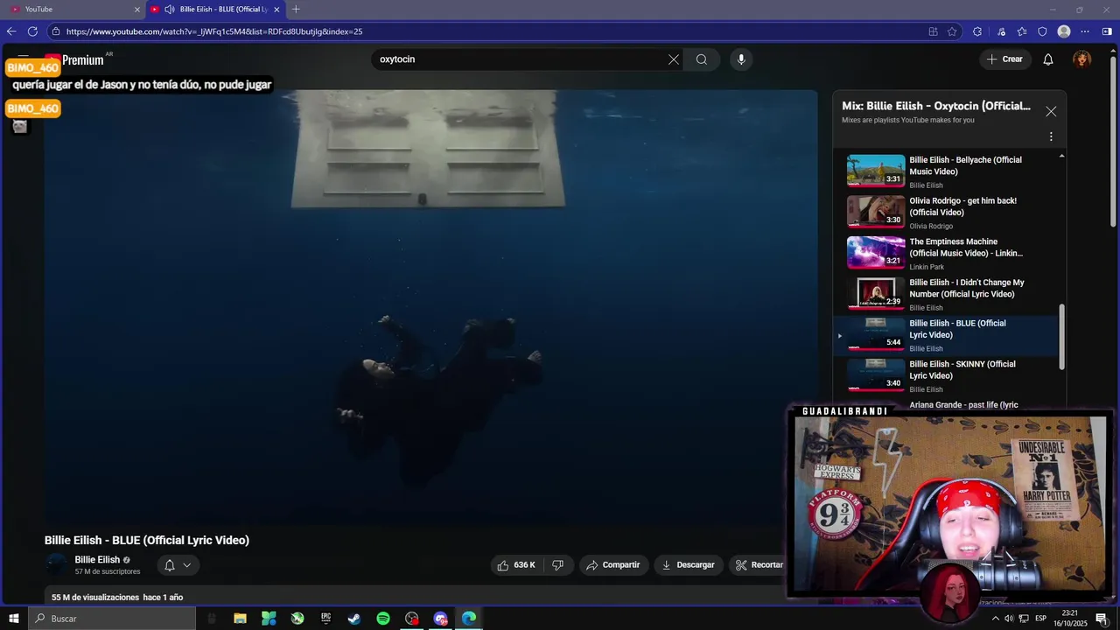Open the taskbar app with 9+ badge
This screenshot has width=1120, height=630.
(441, 619)
